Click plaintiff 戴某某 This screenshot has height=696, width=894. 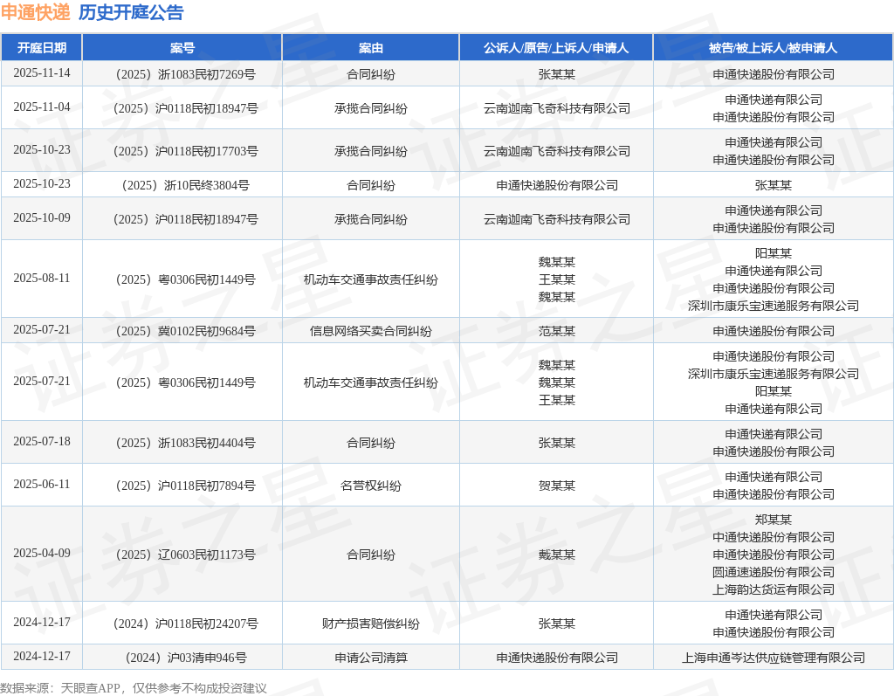pos(556,555)
